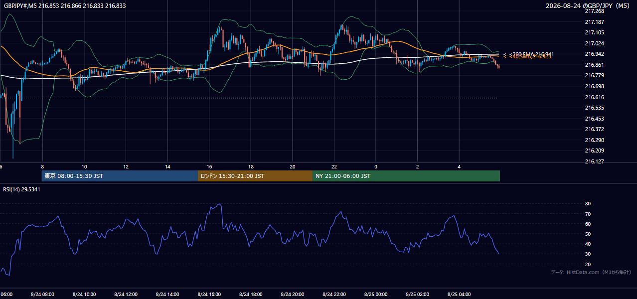
Task: Click the RSI 20 level label
Action: click(x=588, y=264)
